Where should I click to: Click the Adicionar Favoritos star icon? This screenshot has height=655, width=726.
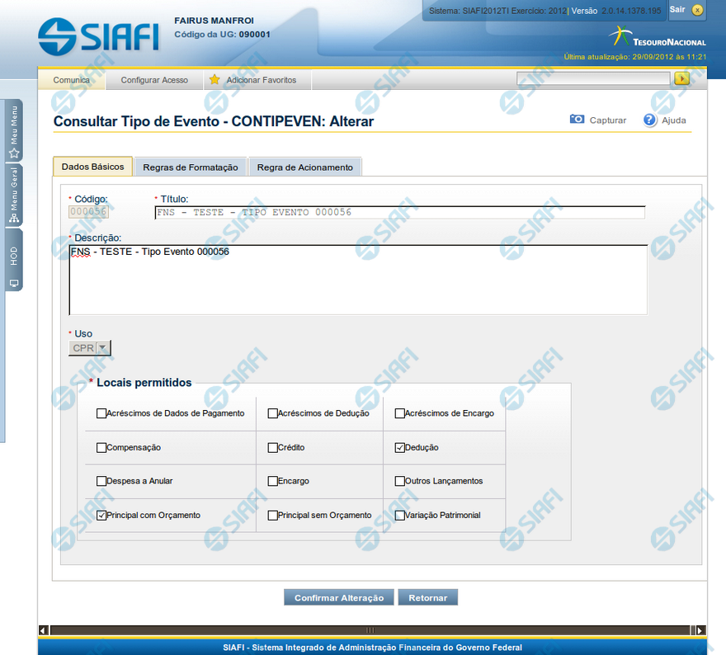(214, 80)
